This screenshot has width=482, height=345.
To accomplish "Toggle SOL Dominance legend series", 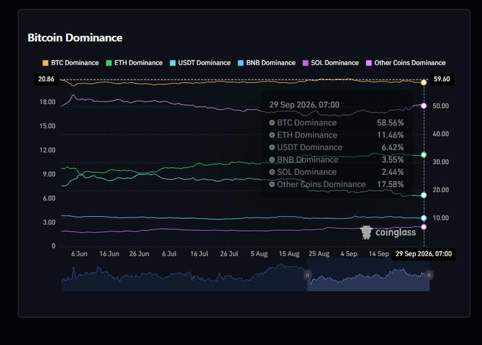I will tap(331, 63).
